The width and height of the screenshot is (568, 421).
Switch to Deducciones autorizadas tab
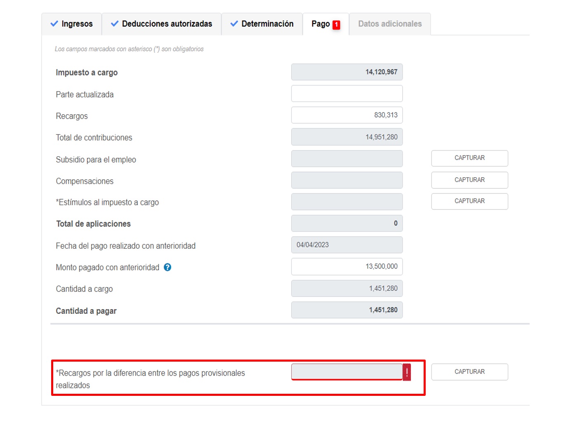pyautogui.click(x=162, y=24)
